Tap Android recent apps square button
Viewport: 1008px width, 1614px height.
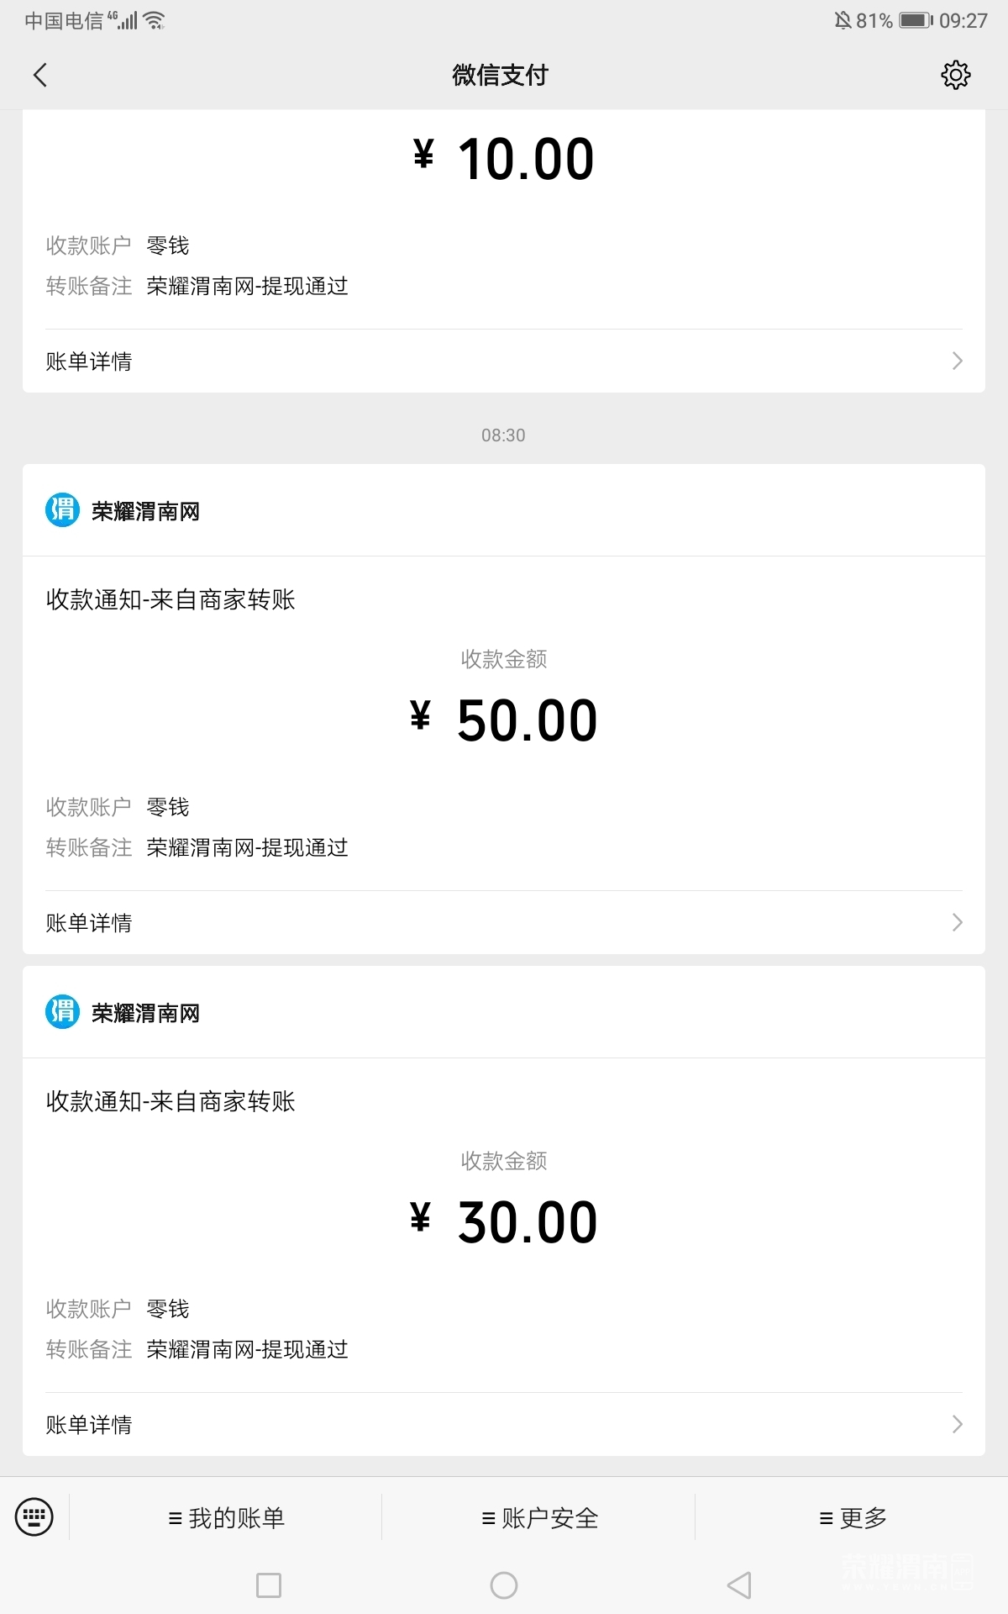(x=269, y=1585)
